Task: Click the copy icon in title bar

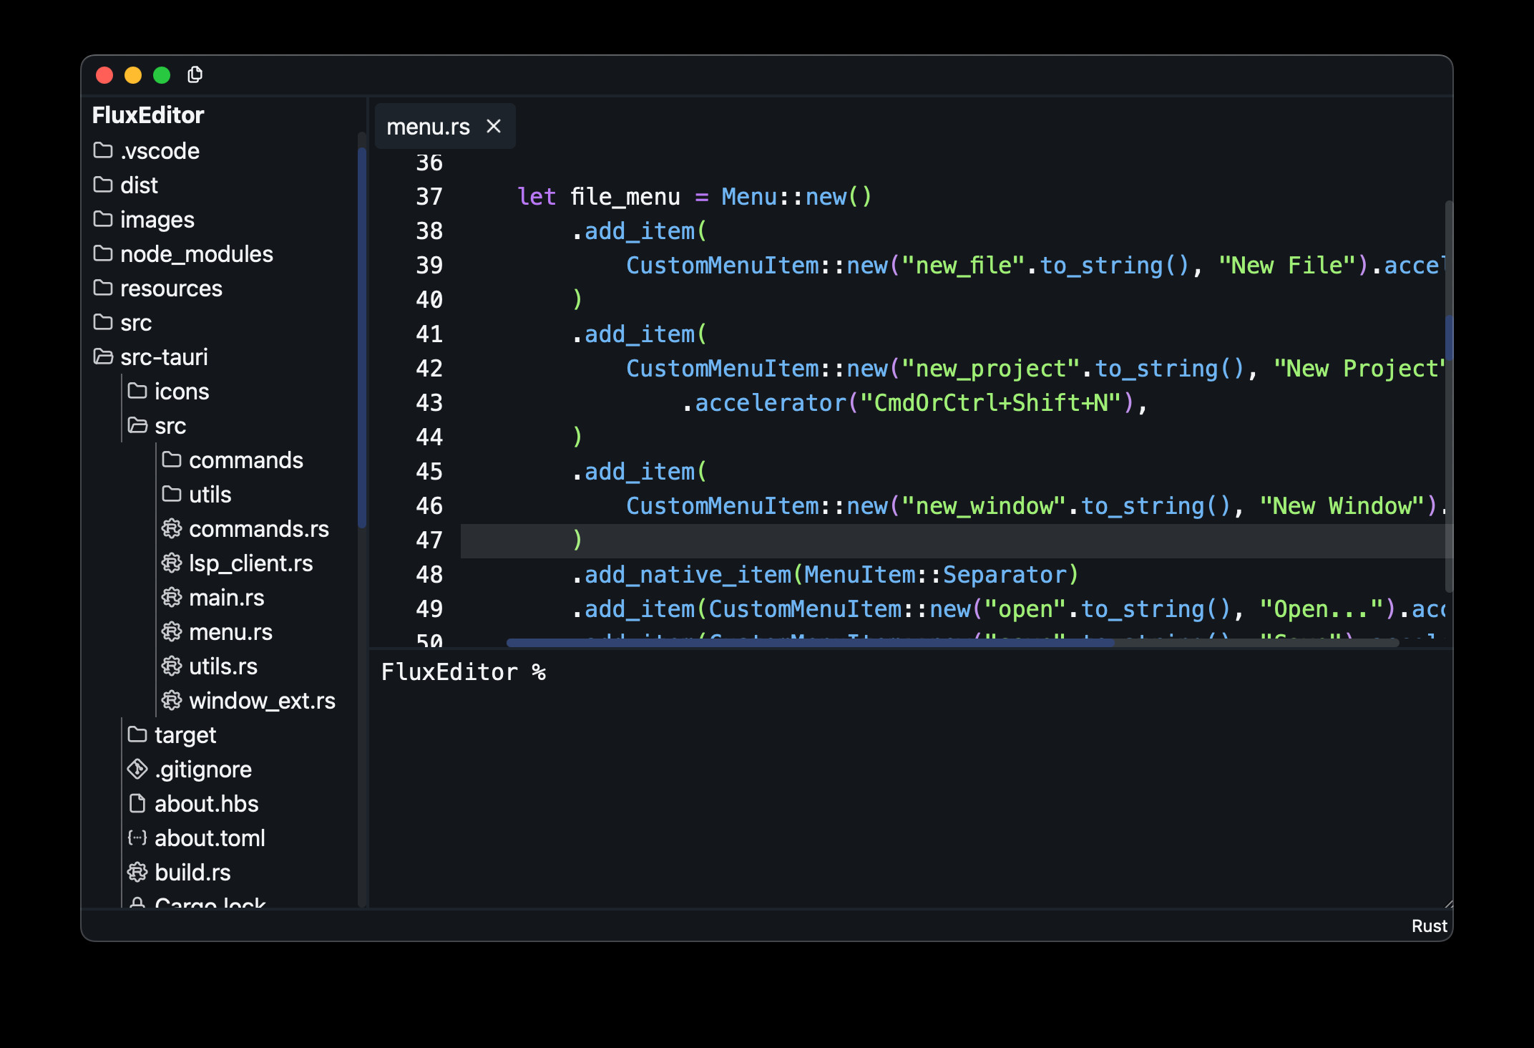Action: (195, 75)
